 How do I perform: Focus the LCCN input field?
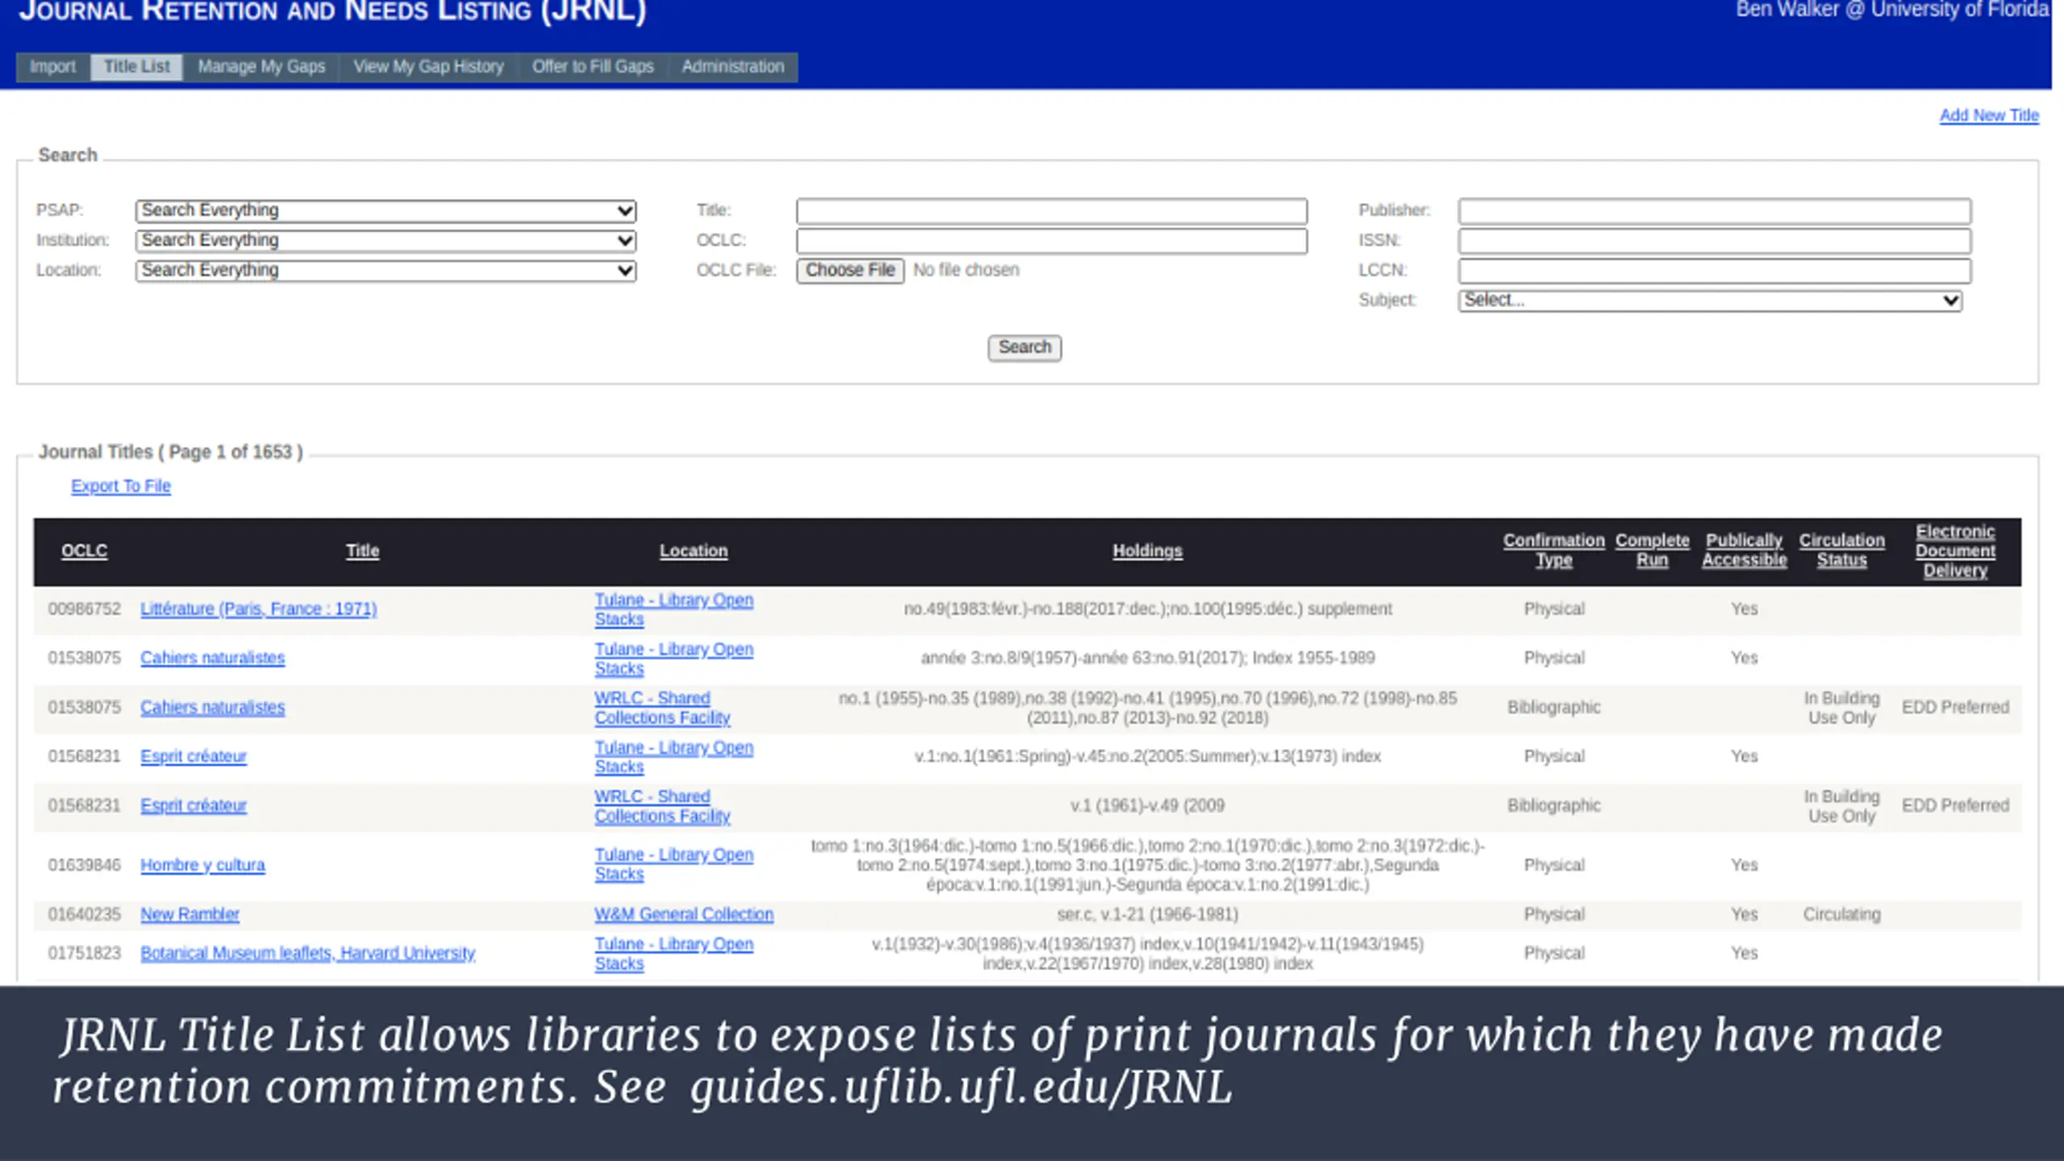click(1714, 270)
